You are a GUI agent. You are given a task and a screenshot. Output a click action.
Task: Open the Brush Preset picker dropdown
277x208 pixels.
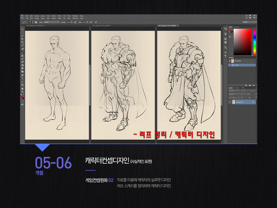(x=30, y=22)
